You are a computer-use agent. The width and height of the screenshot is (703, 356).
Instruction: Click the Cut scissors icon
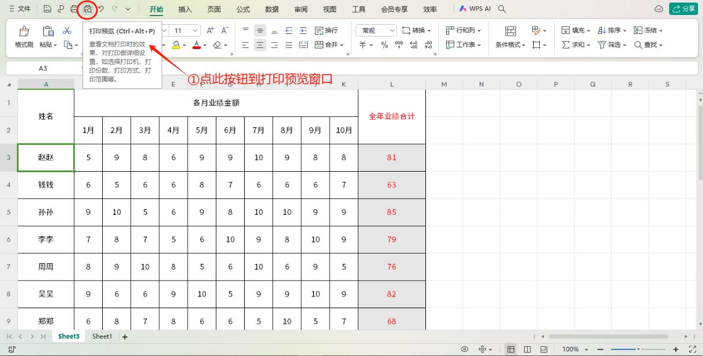click(68, 31)
